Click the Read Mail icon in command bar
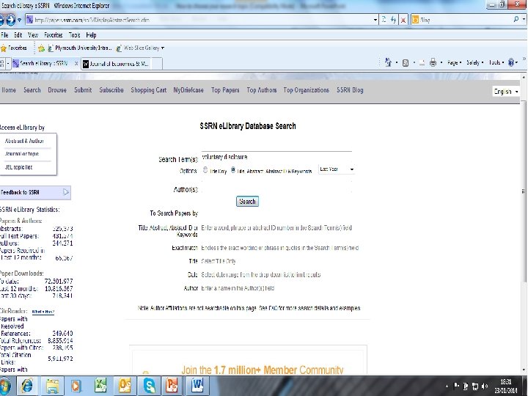528x396 pixels. (422, 62)
